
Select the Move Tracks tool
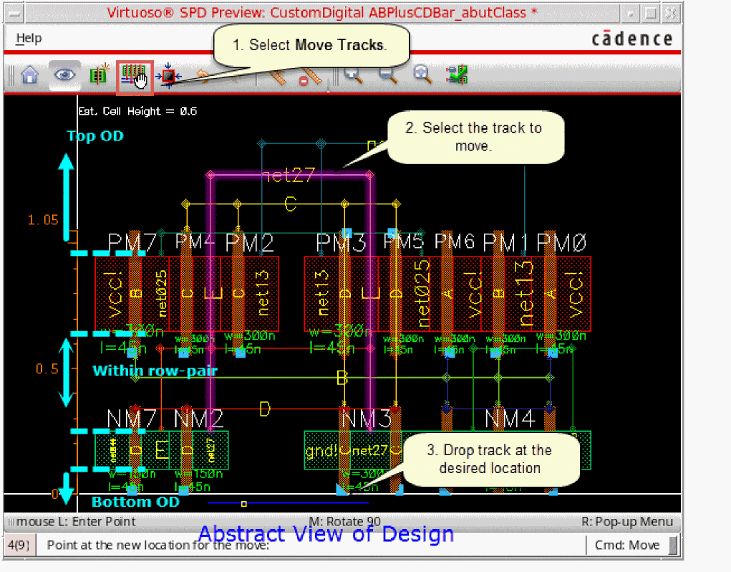(135, 77)
